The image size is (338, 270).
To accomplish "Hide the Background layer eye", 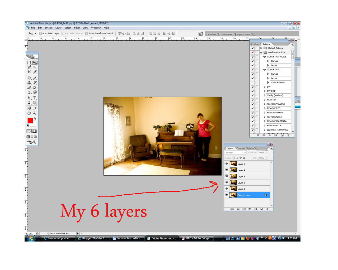I will [x=227, y=195].
